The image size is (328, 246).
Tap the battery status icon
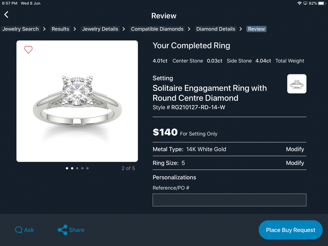321,3
